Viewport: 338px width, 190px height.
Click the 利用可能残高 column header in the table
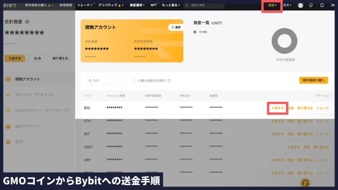(x=153, y=96)
